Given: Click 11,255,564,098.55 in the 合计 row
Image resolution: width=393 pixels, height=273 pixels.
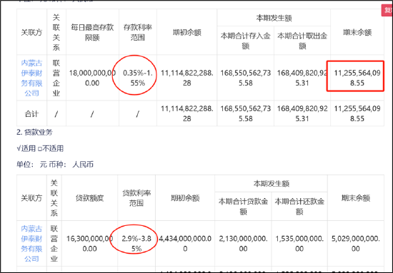Looking at the screenshot, I should (x=357, y=113).
